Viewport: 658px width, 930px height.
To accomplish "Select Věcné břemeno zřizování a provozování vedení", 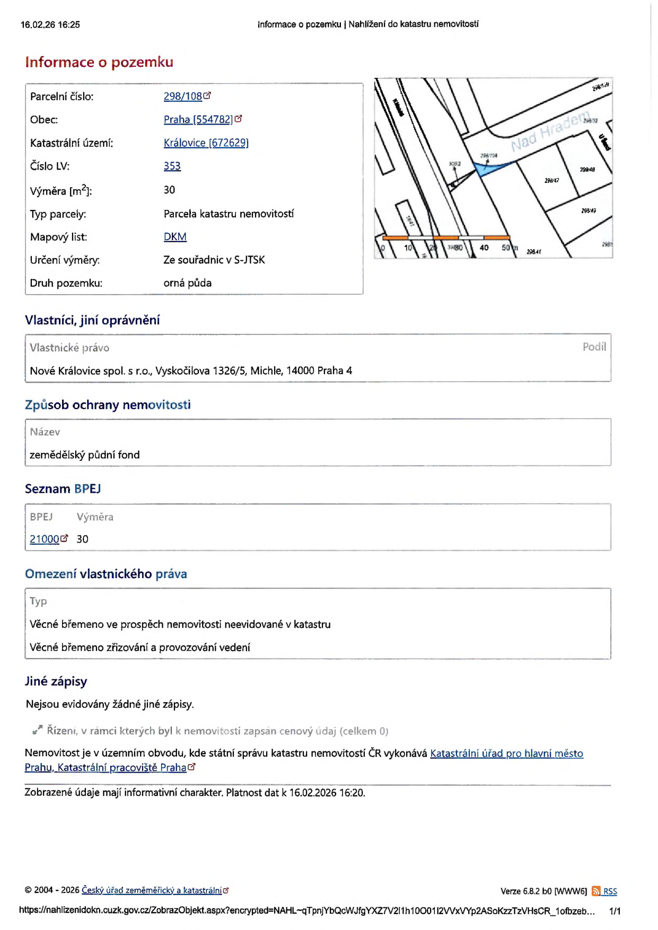I will tap(140, 648).
